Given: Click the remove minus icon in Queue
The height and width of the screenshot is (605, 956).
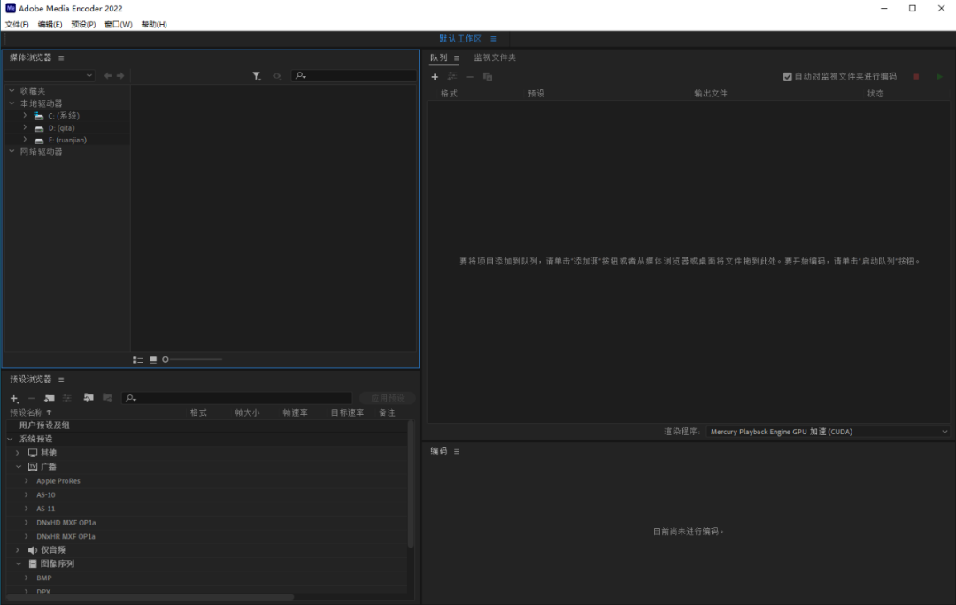Looking at the screenshot, I should (470, 77).
